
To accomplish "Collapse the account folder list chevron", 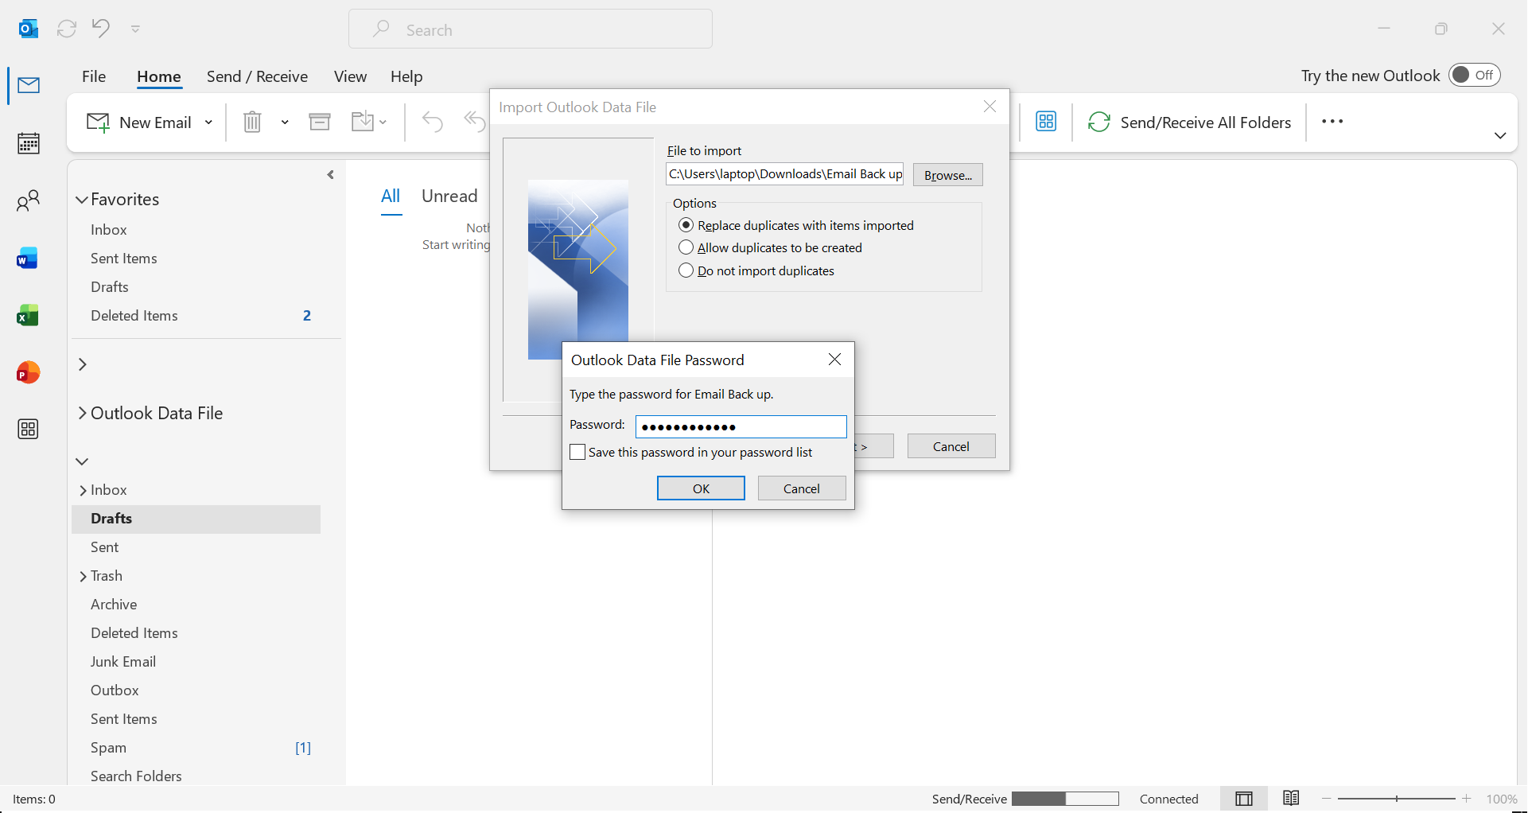I will click(82, 461).
